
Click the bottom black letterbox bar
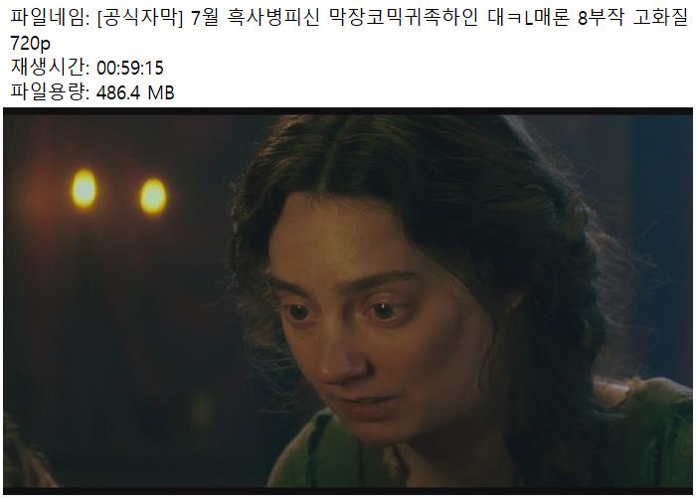[x=348, y=491]
